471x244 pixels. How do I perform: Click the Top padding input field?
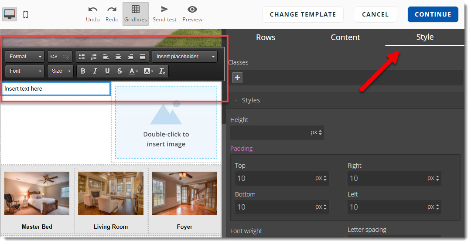(274, 178)
